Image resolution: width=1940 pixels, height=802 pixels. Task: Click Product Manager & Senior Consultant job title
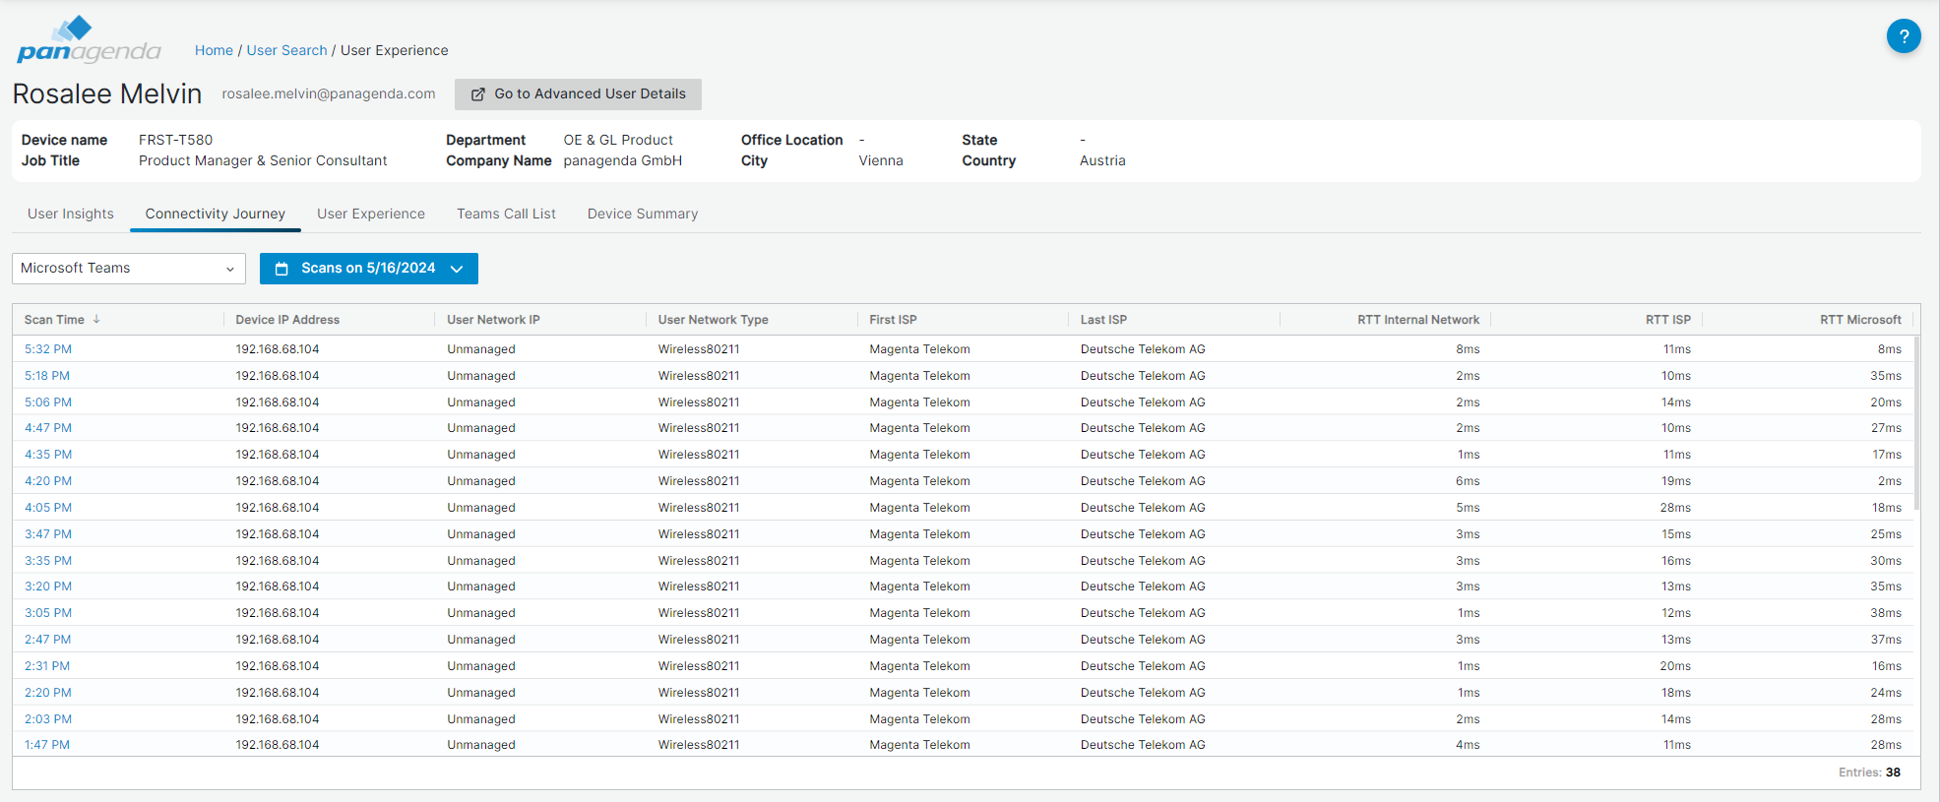263,160
